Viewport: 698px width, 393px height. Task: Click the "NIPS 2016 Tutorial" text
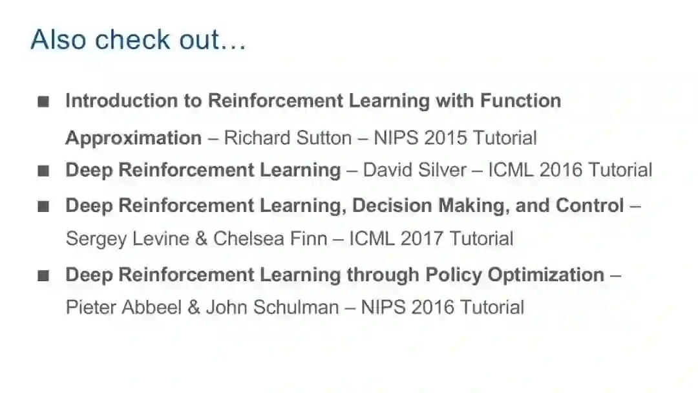coord(443,307)
